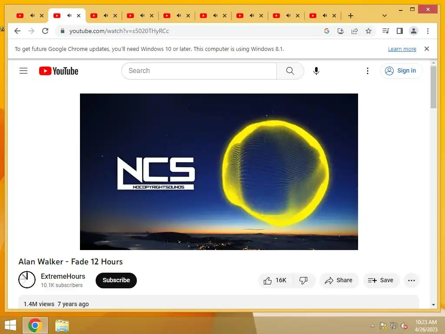Close the active YouTube tab
The width and height of the screenshot is (445, 334).
[79, 16]
